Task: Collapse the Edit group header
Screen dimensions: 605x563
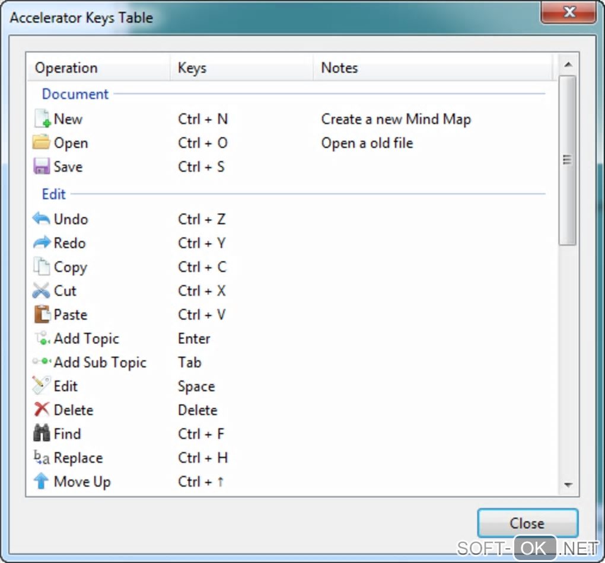Action: pyautogui.click(x=54, y=194)
